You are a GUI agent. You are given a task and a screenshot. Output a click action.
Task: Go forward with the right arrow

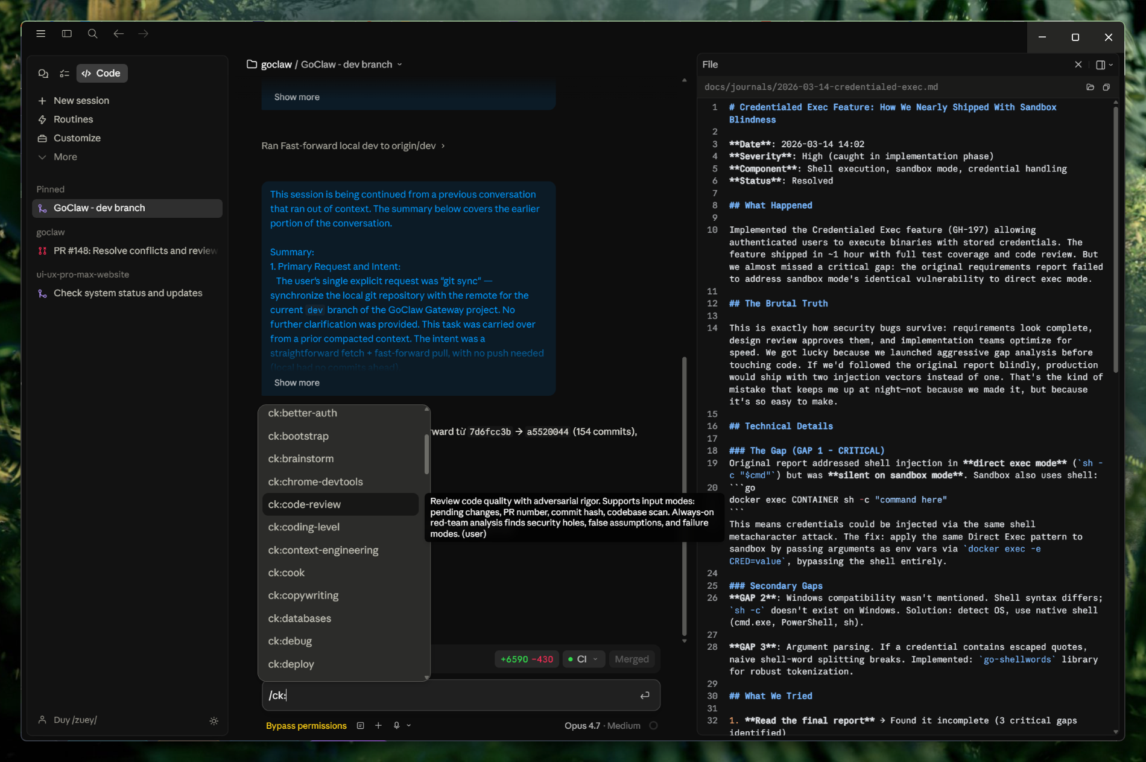[143, 34]
